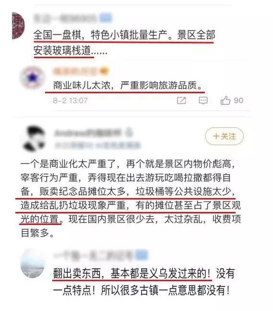
Task: View profile via blue star emblem avatar
Action: (32, 78)
